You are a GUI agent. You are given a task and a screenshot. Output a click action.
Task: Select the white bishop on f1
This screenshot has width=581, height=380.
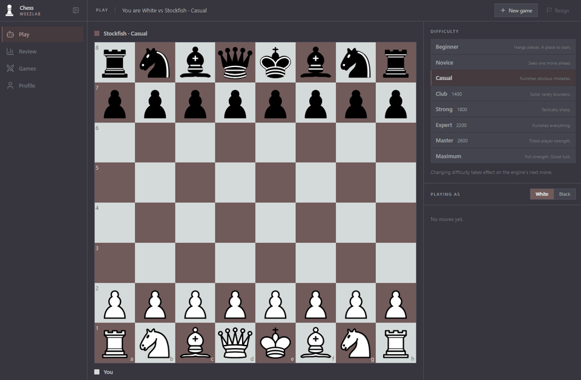click(316, 343)
